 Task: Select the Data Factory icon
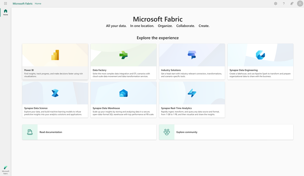point(123,55)
